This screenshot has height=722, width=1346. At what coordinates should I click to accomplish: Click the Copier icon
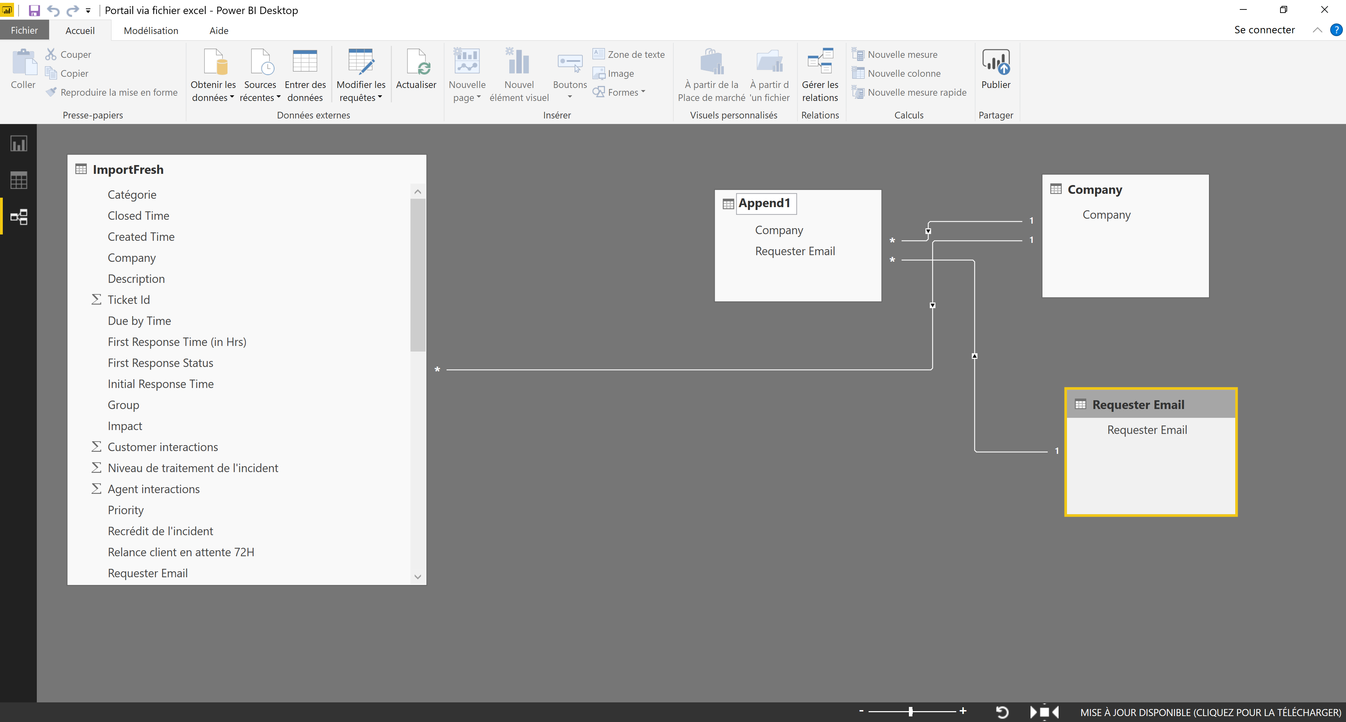[51, 73]
